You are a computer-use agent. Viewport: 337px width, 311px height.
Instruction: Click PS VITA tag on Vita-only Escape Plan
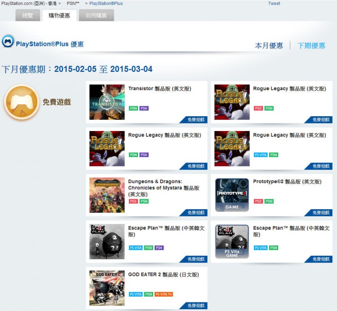tap(261, 248)
